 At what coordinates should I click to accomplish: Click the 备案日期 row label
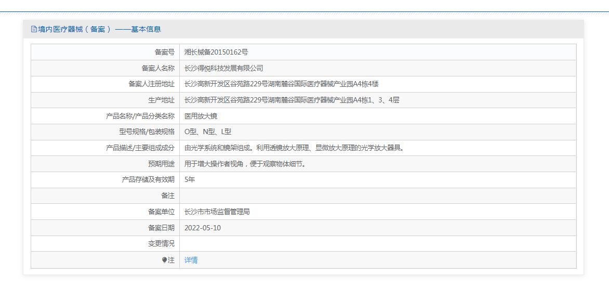tap(161, 228)
